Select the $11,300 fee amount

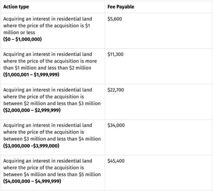tap(115, 54)
